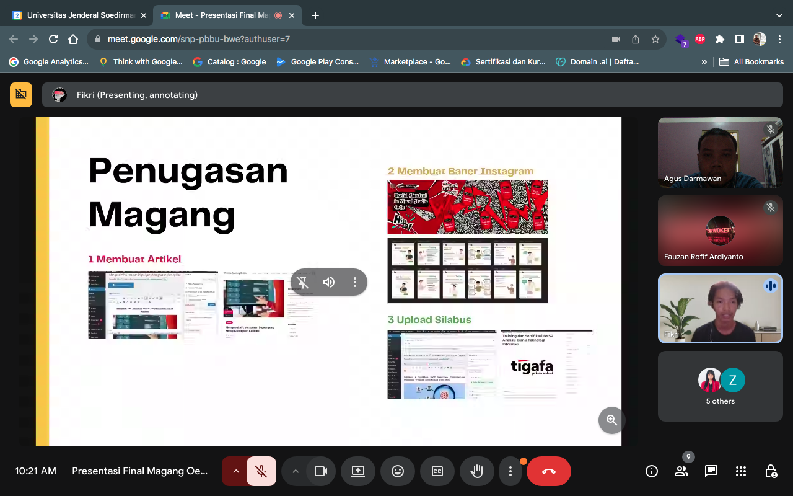Click the zoom magnifier on presentation
Screen dimensions: 793x496
(611, 420)
